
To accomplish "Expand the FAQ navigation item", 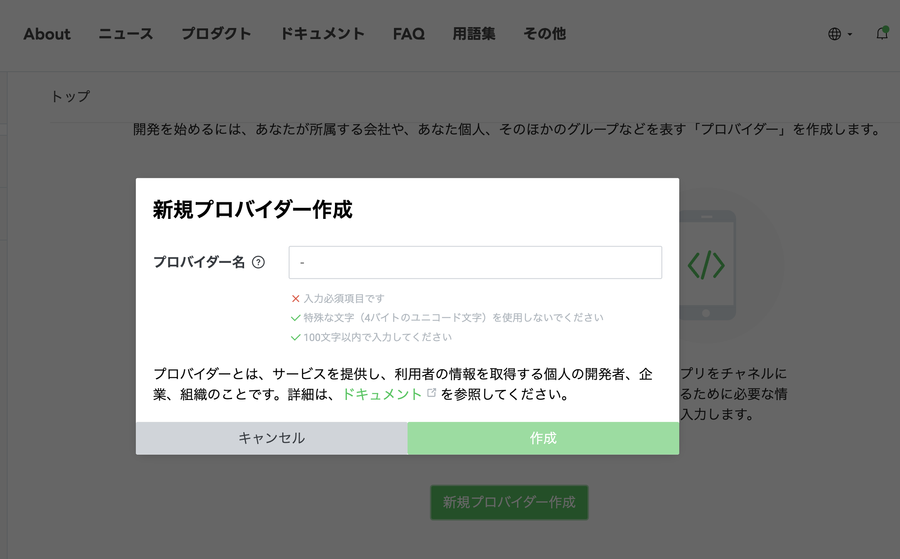I will tap(409, 34).
